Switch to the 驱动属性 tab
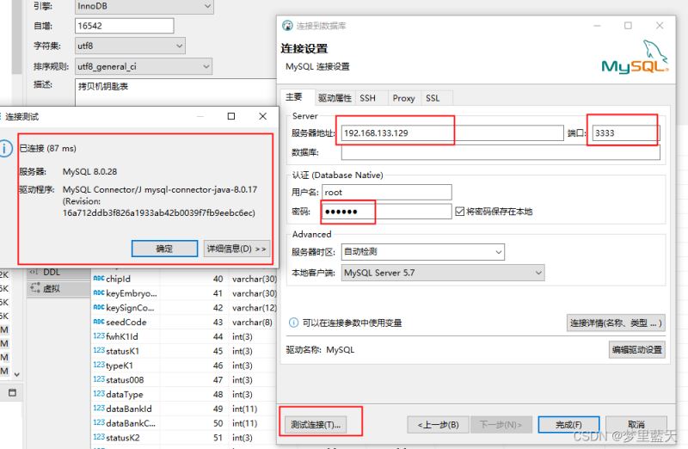The height and width of the screenshot is (449, 688). [x=335, y=98]
